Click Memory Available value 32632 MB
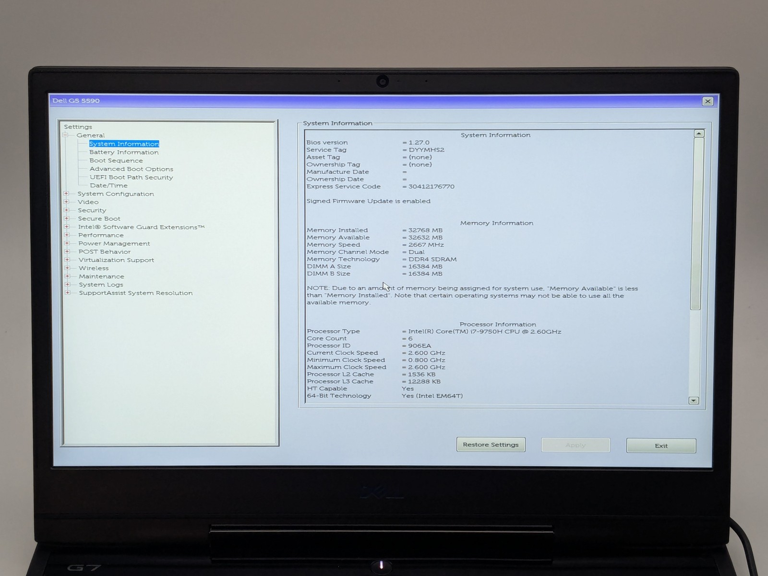The width and height of the screenshot is (768, 576). tap(425, 238)
